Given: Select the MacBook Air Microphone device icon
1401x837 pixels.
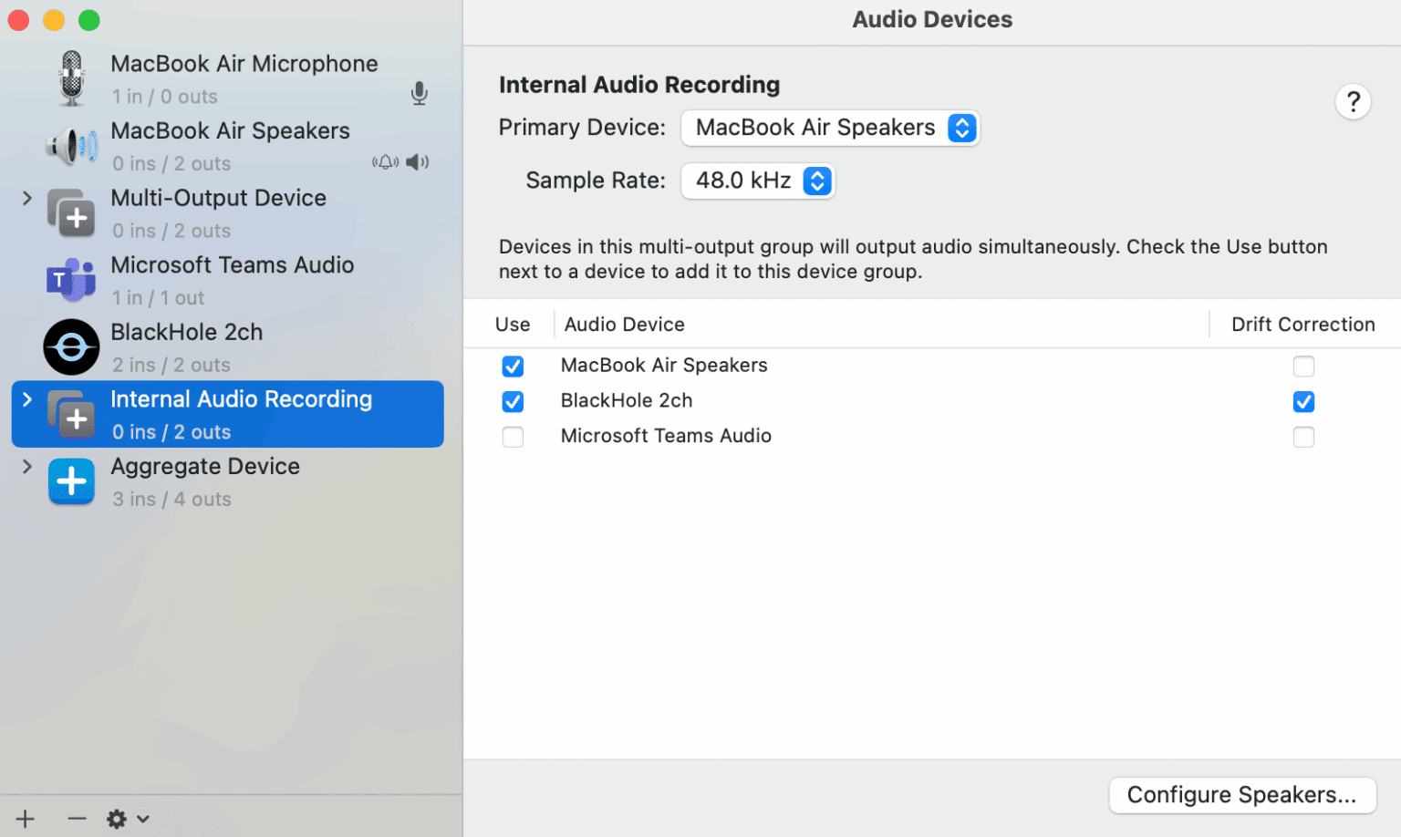Looking at the screenshot, I should [71, 77].
